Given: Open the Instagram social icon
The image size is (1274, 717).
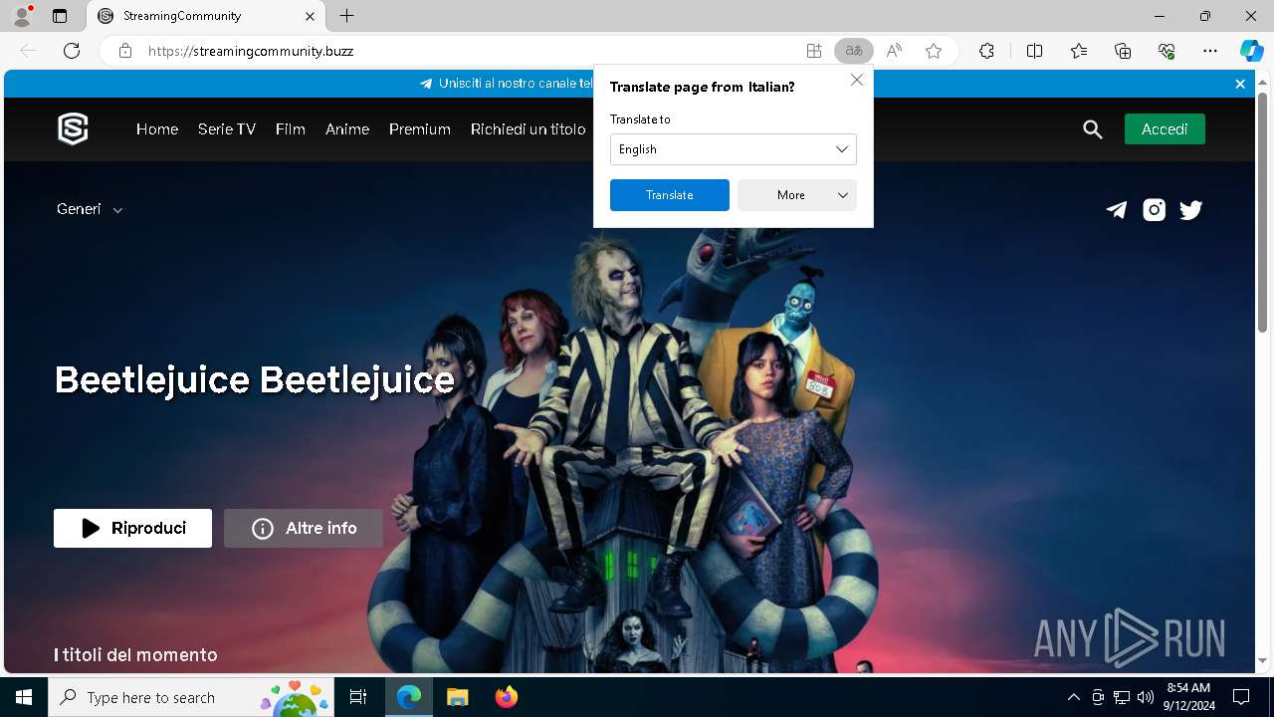Looking at the screenshot, I should click(1154, 209).
